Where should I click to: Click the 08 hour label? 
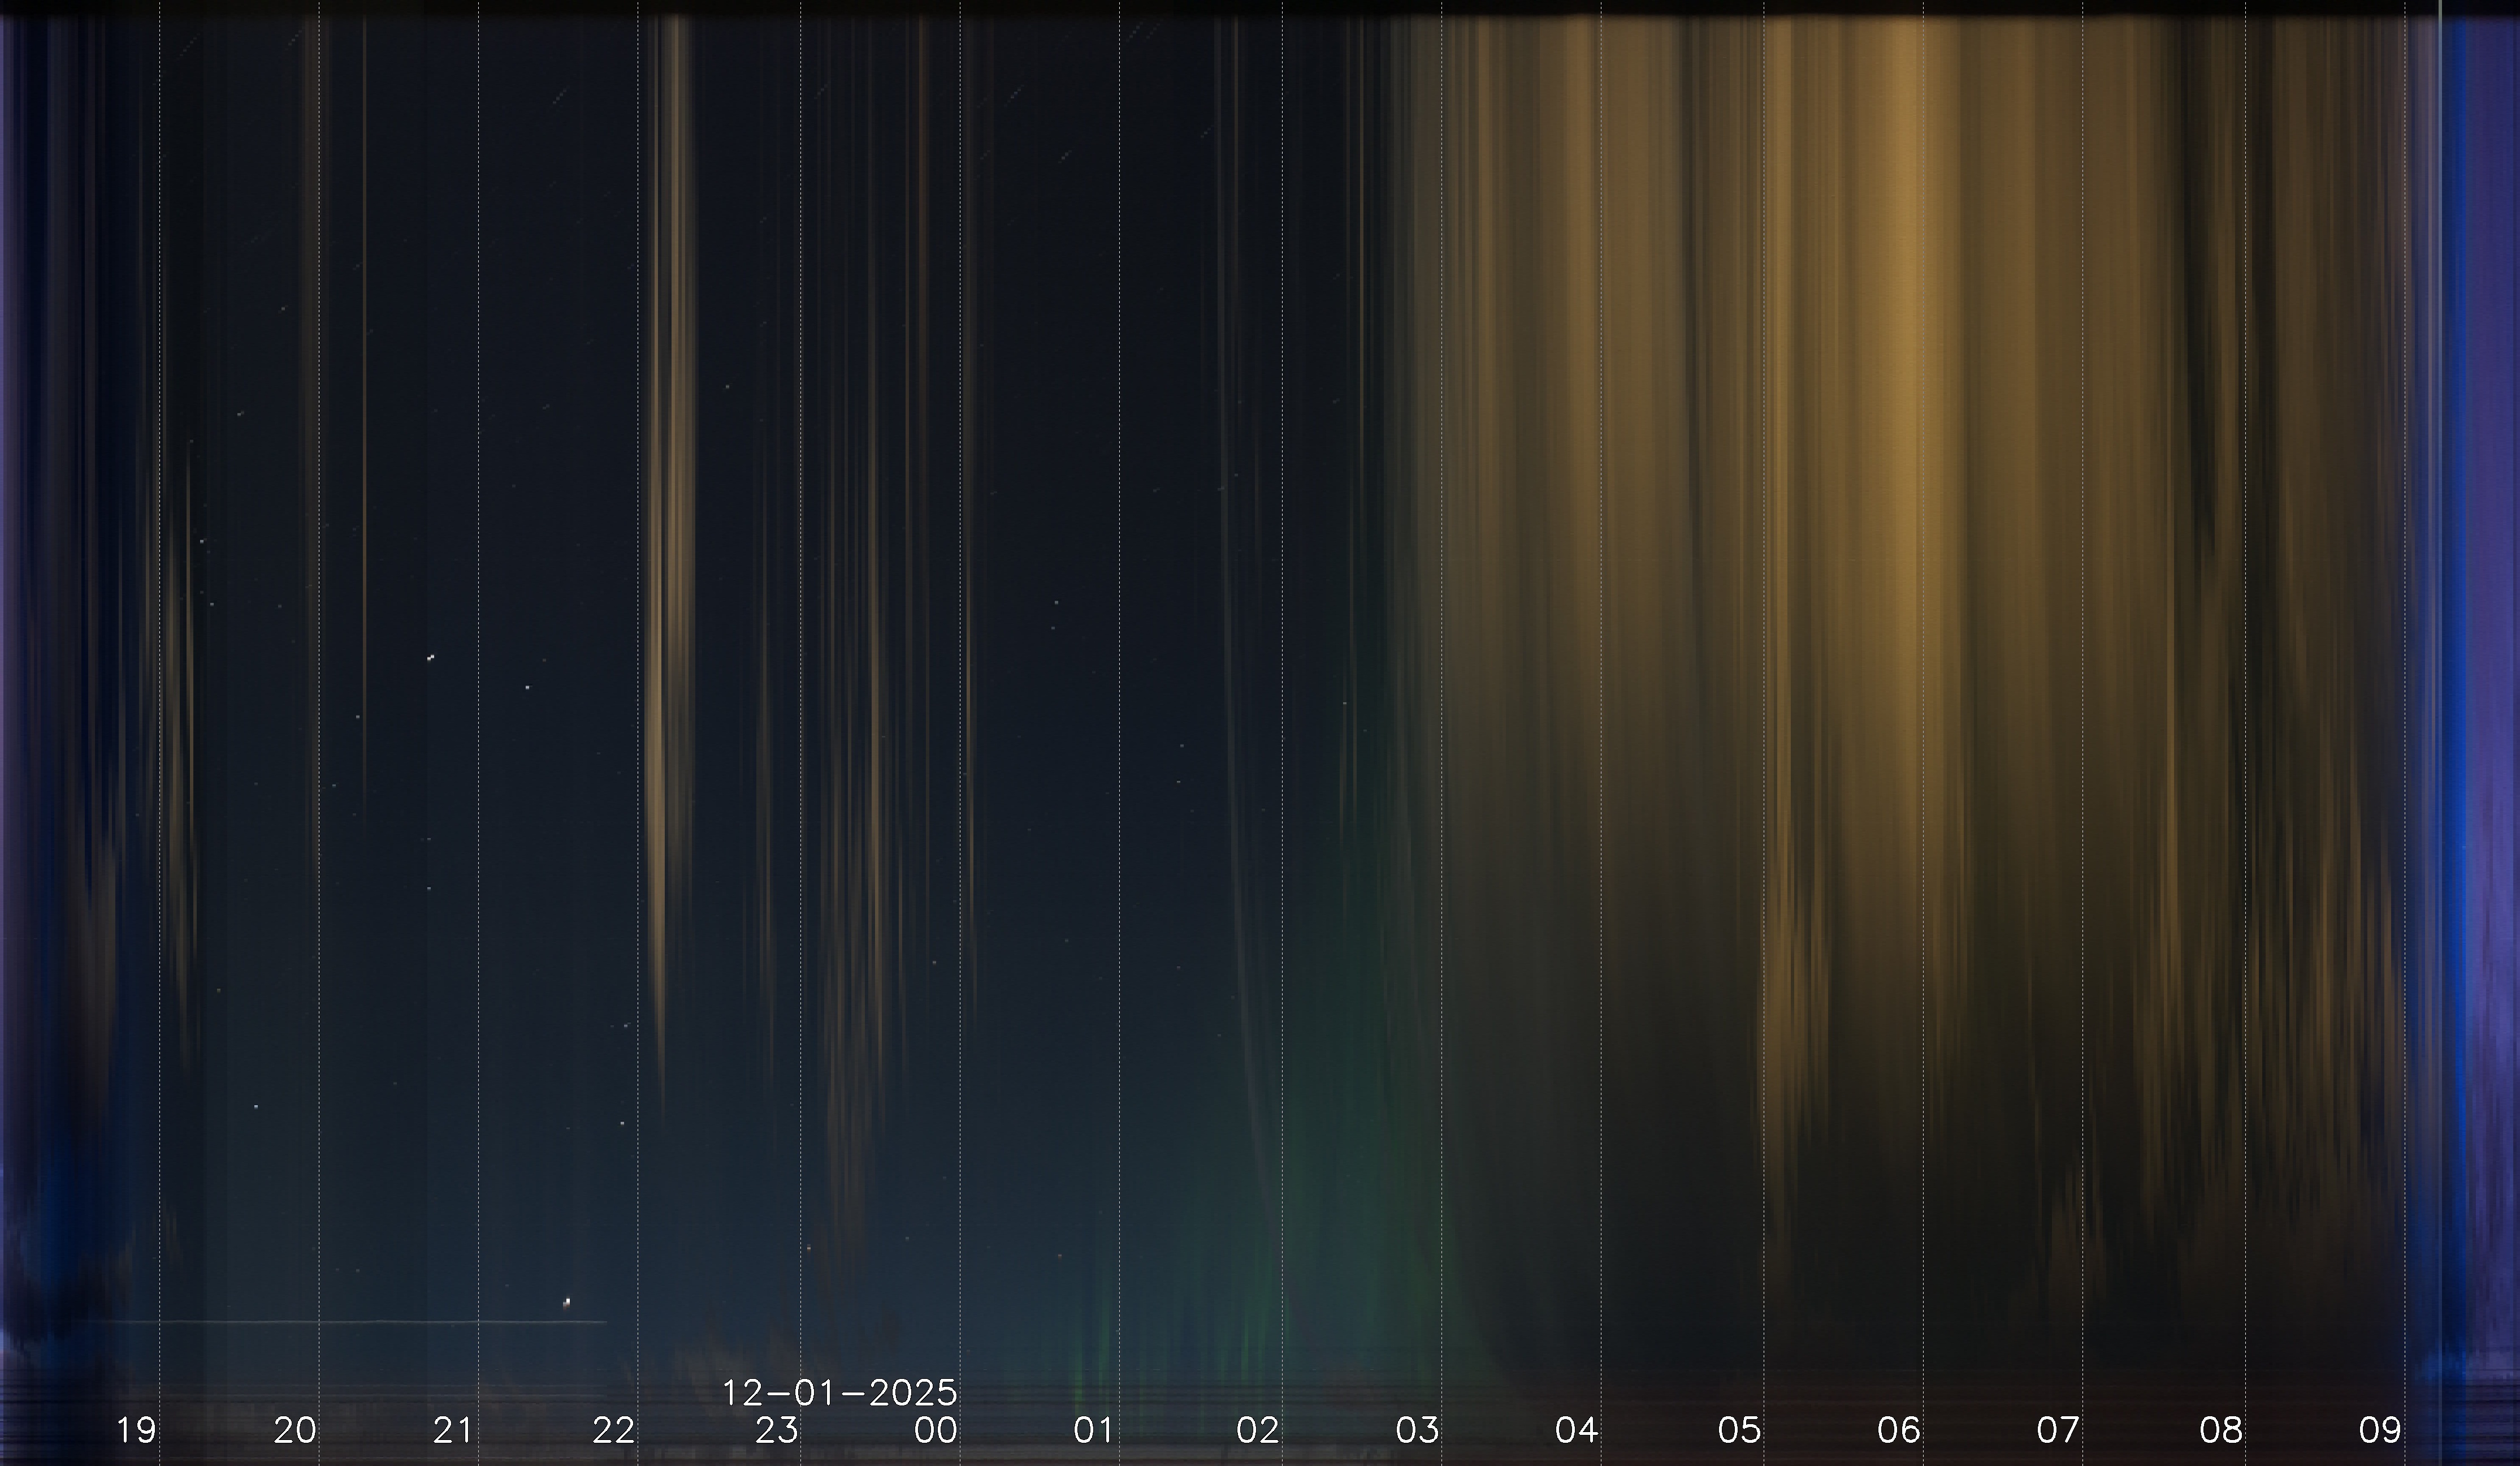tap(2220, 1430)
